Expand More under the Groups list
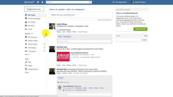Viewport: 173px width, 97px height. coord(27,54)
